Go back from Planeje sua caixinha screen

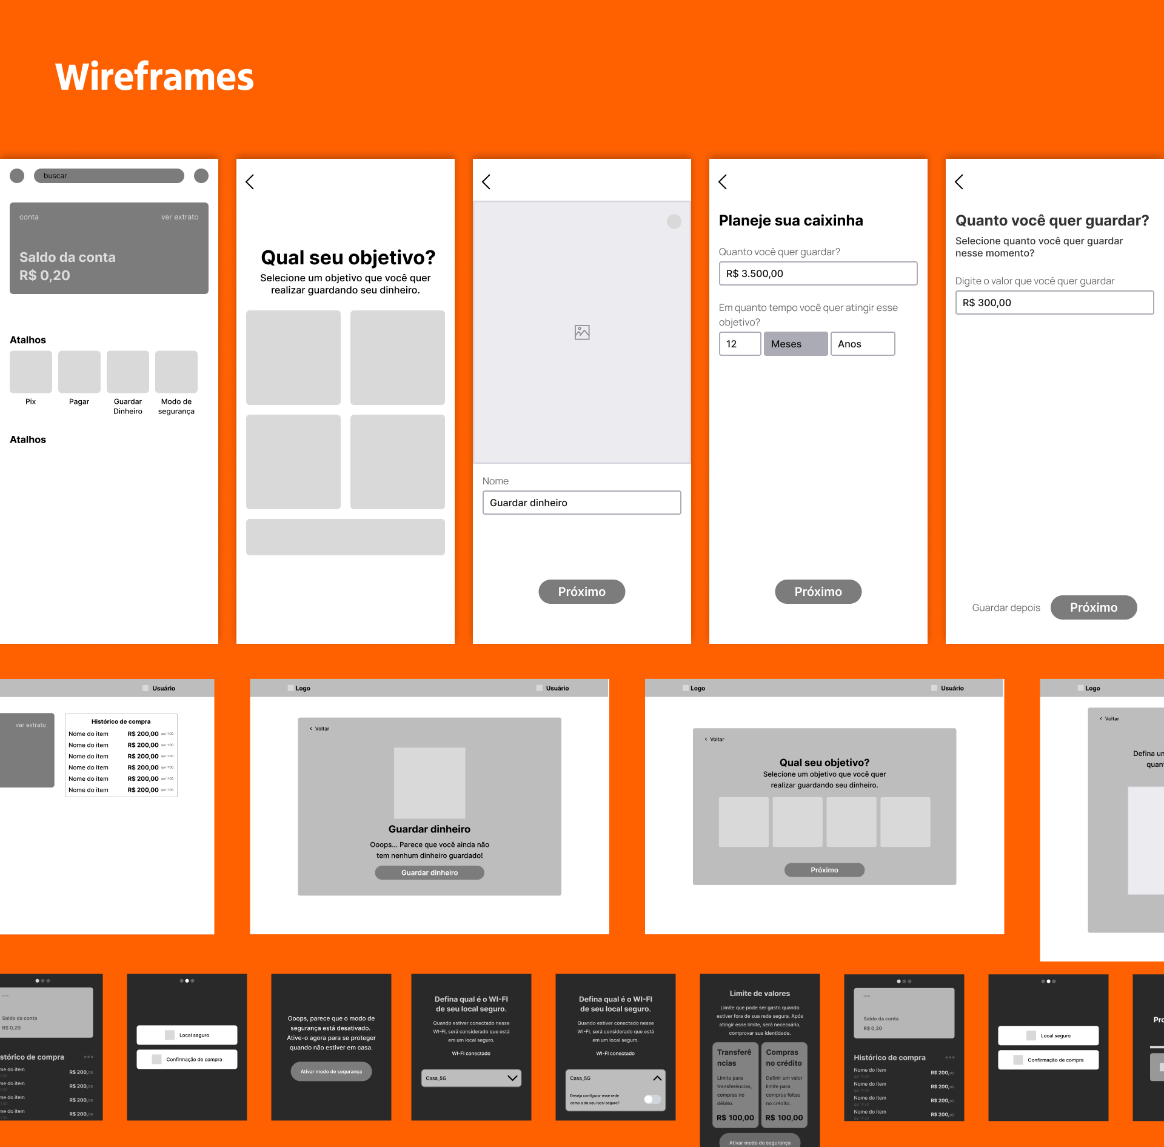(723, 182)
